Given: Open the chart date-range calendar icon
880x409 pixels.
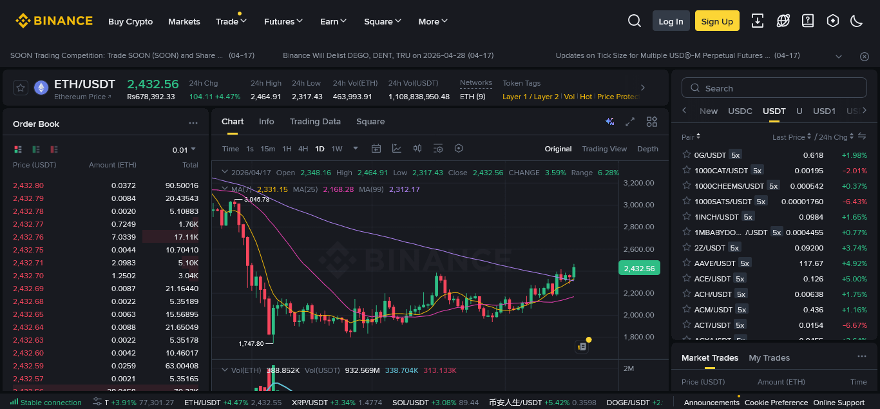Looking at the screenshot, I should tap(376, 148).
